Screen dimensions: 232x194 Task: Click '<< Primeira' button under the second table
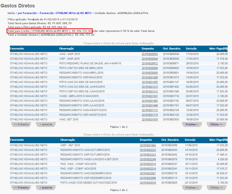(x=21, y=188)
